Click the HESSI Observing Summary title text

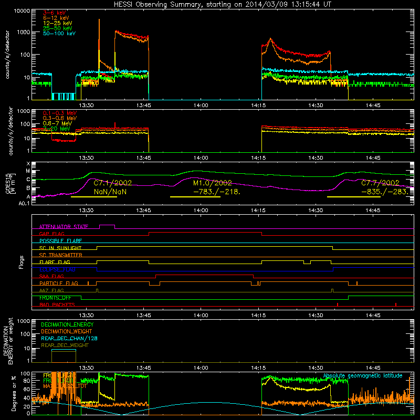(223, 5)
